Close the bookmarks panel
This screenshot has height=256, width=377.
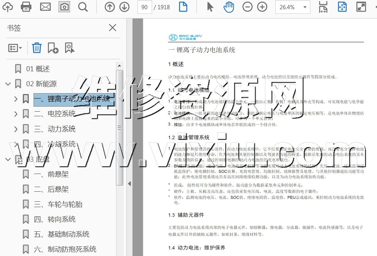(112, 28)
